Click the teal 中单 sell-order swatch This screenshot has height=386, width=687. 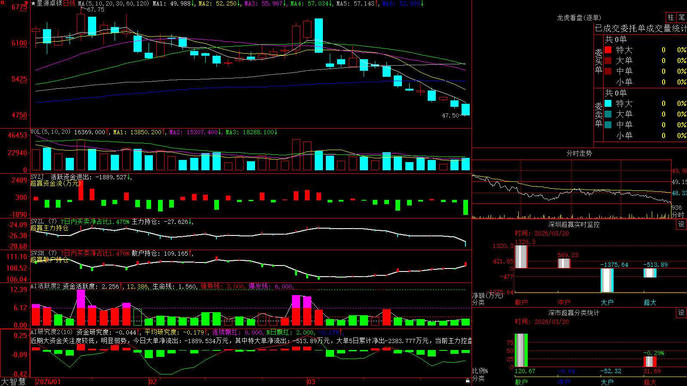coord(608,124)
